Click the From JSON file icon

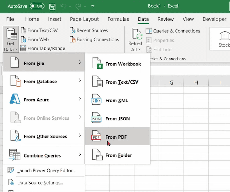coord(96,118)
